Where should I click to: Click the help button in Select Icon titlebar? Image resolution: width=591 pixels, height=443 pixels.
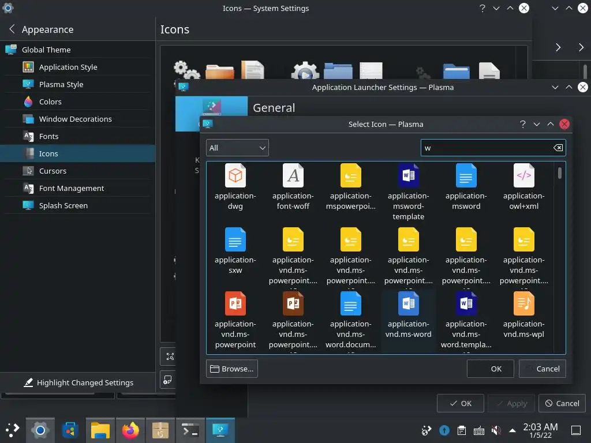[x=522, y=124]
